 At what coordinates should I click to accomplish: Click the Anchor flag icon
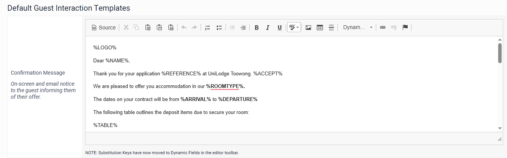(405, 28)
